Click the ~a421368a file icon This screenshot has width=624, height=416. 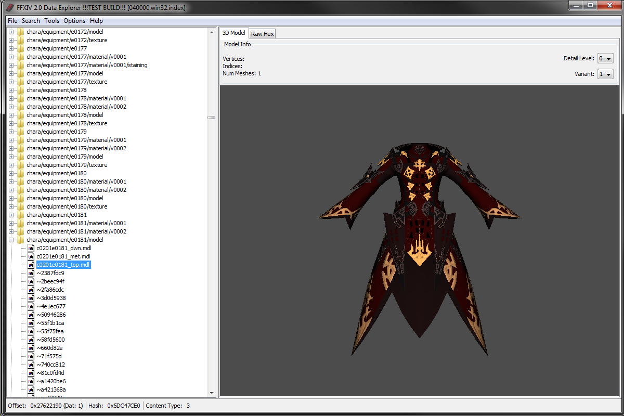click(31, 389)
